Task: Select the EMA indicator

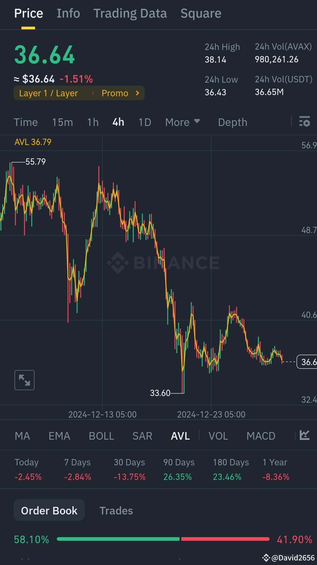Action: point(59,435)
